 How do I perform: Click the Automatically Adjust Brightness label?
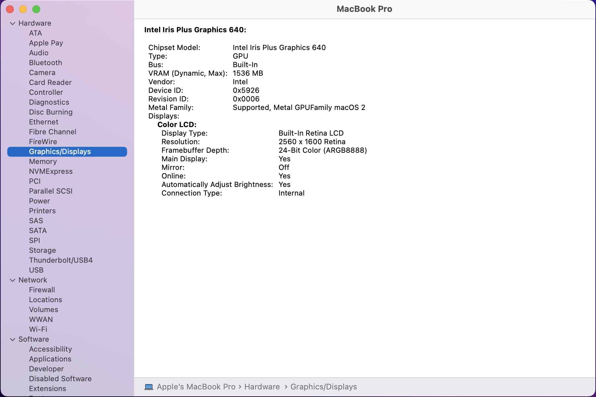217,185
